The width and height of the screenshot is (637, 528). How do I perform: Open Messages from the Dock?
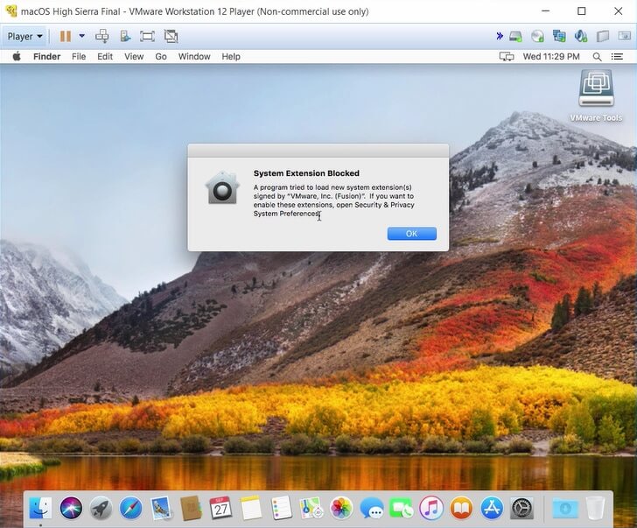click(371, 508)
